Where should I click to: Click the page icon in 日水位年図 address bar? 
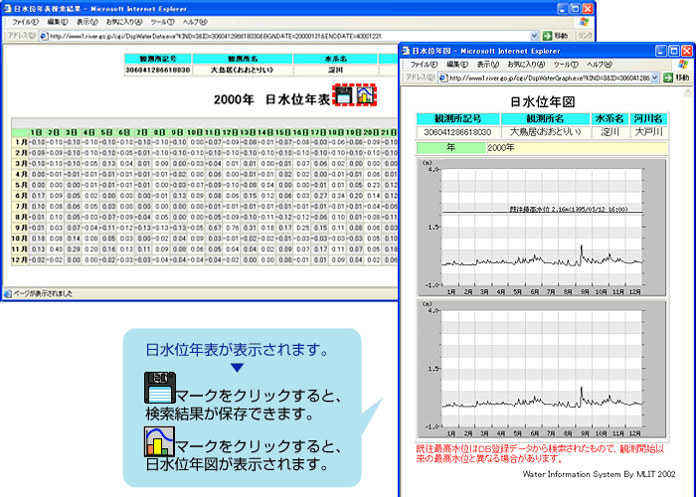tap(441, 77)
